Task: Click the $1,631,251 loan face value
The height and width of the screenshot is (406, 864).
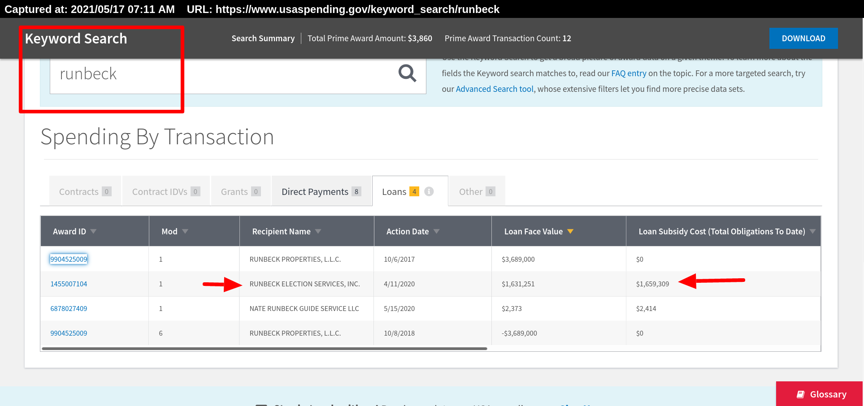Action: click(x=518, y=284)
